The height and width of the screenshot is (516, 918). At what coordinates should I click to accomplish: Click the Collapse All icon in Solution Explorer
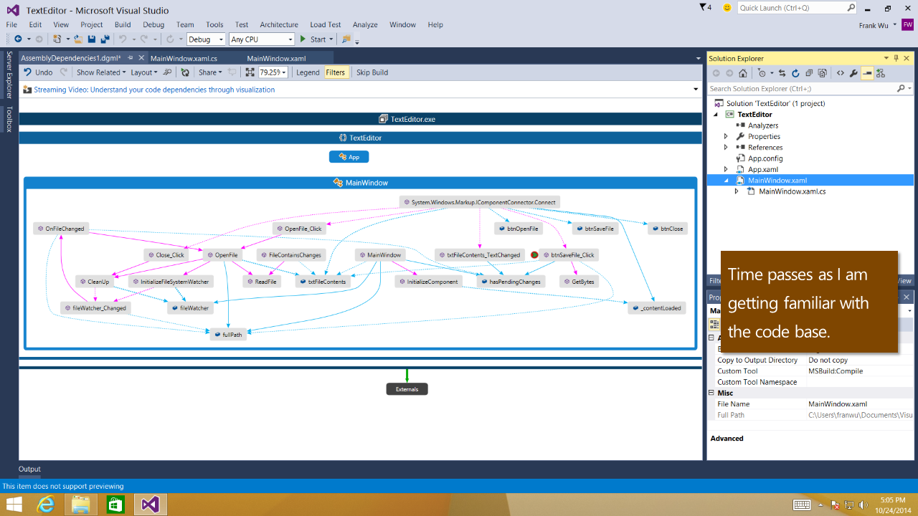point(809,73)
